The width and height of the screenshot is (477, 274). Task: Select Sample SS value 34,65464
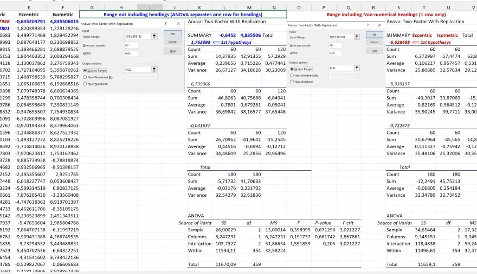click(x=424, y=230)
